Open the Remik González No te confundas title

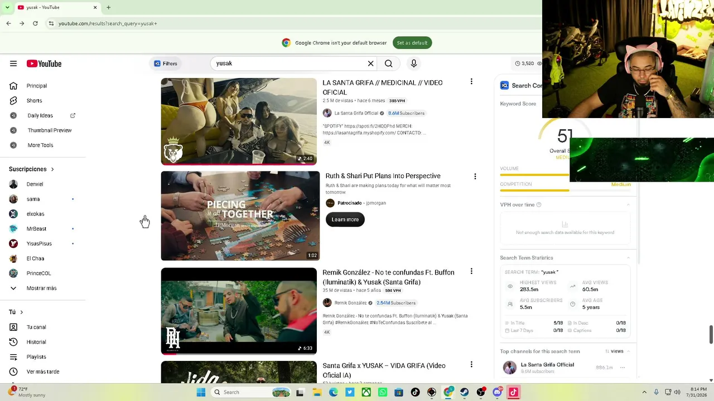click(388, 277)
